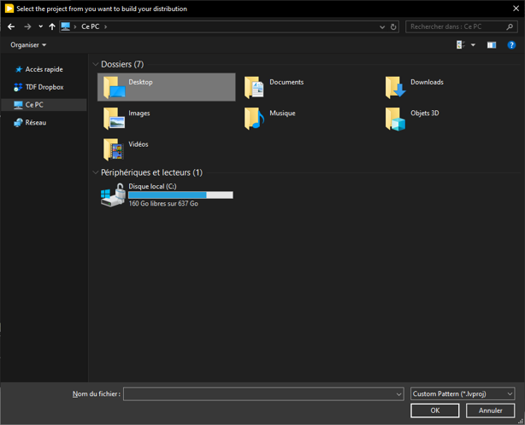Image resolution: width=525 pixels, height=425 pixels.
Task: Open the file name dropdown arrow
Action: pos(399,394)
